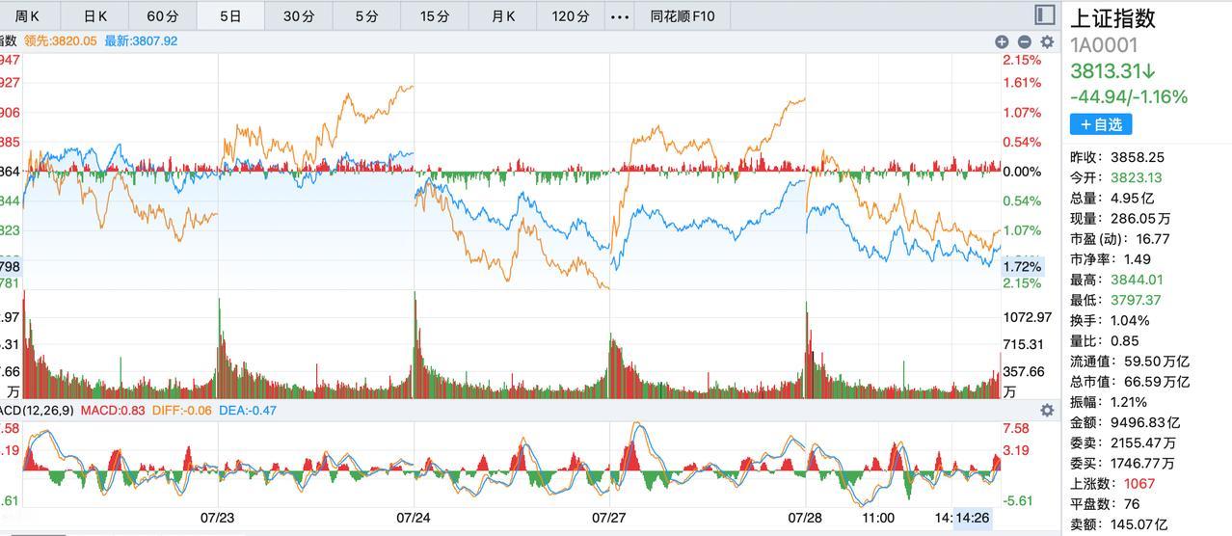Click the 市盈(动) 16.77 row
1232x536 pixels.
(x=1120, y=238)
